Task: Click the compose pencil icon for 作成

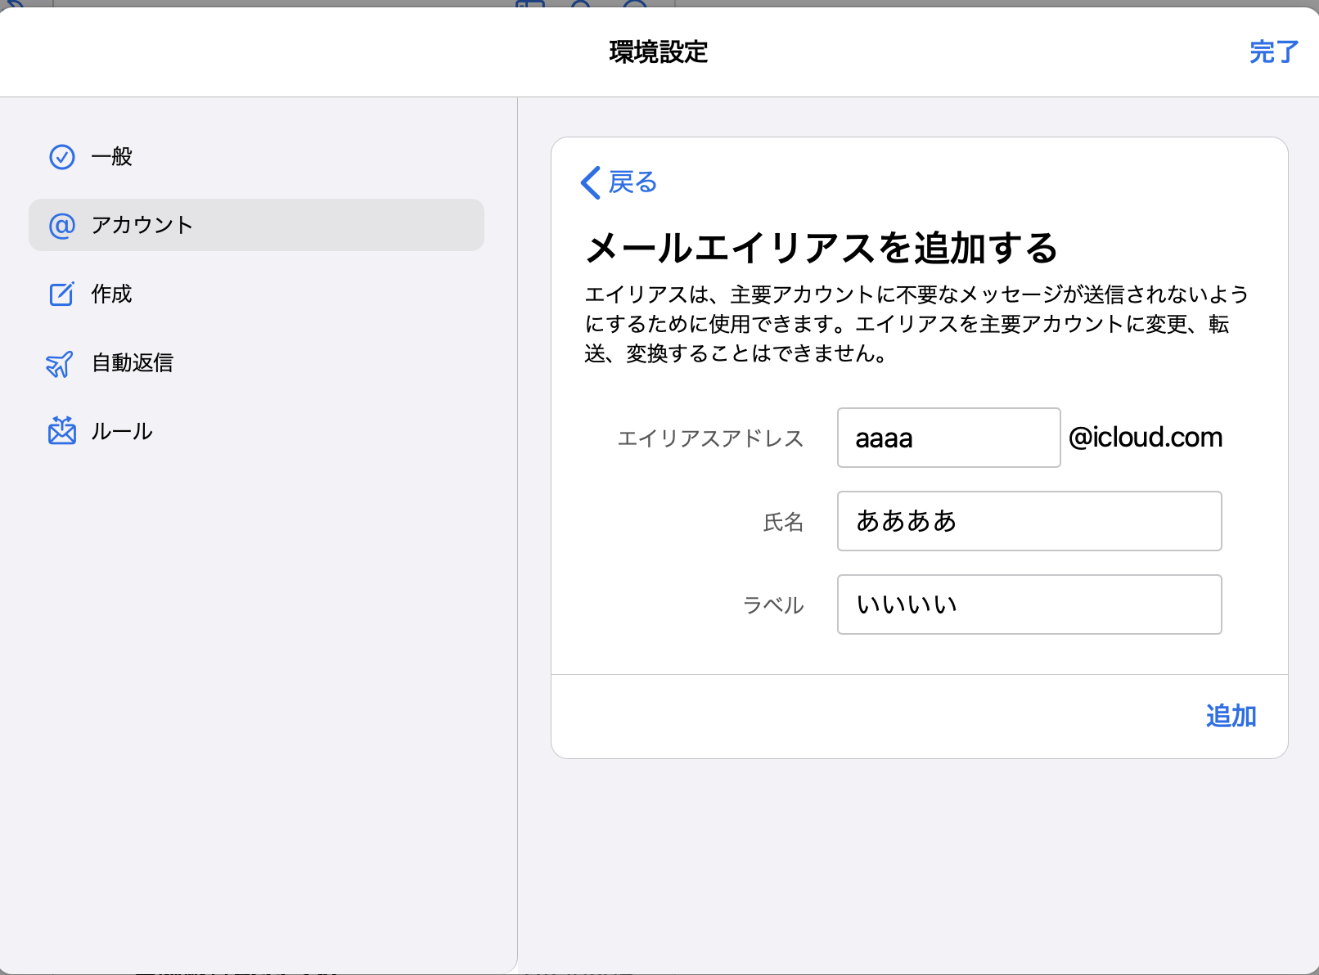Action: tap(62, 294)
